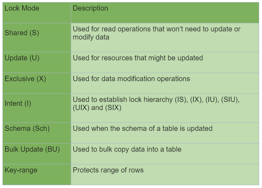Select the Key-range cell
Image resolution: width=262 pixels, height=188 pixels.
tap(37, 175)
